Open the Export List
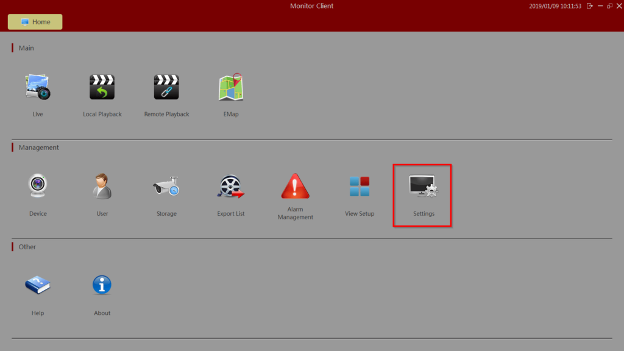The width and height of the screenshot is (624, 351). tap(230, 186)
